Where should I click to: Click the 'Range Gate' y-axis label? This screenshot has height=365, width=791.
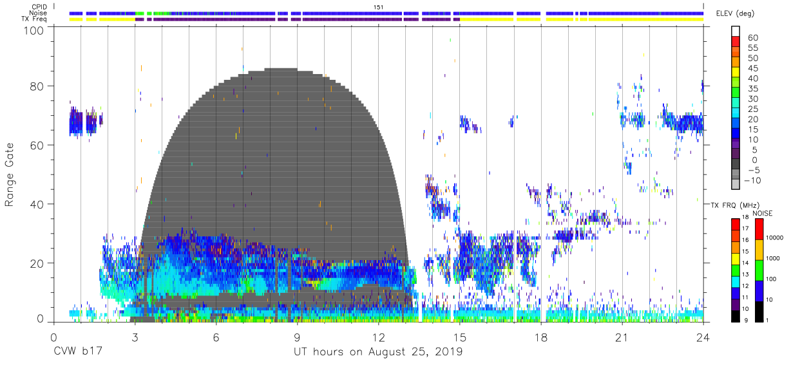point(10,176)
